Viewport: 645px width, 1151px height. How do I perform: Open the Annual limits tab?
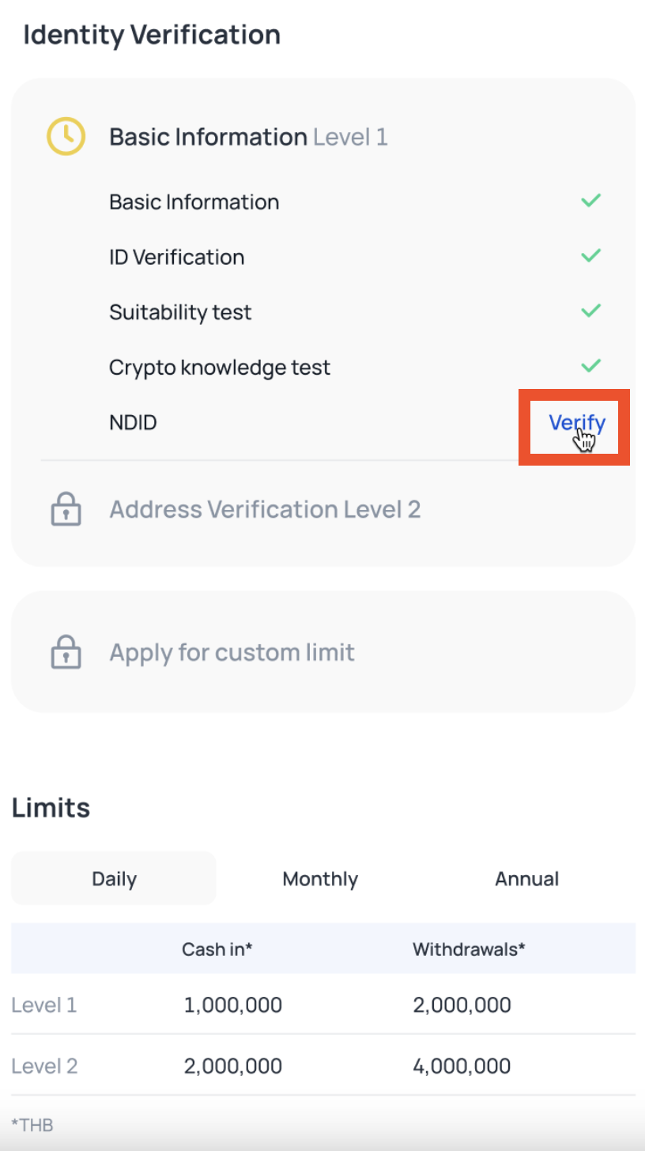point(526,878)
